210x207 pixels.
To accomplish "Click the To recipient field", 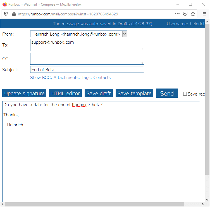I will 87,45.
